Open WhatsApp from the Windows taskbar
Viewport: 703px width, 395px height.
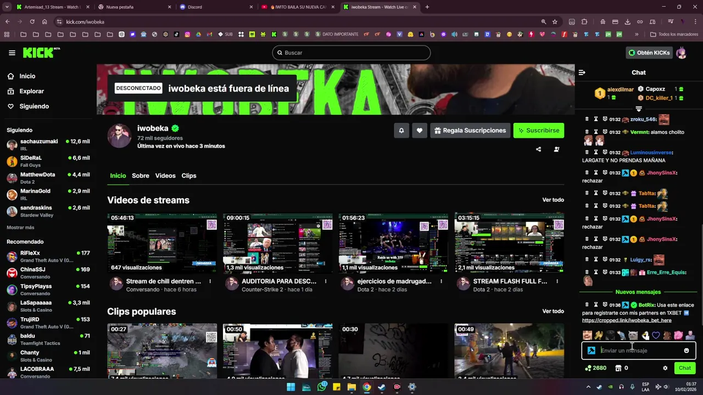click(322, 387)
